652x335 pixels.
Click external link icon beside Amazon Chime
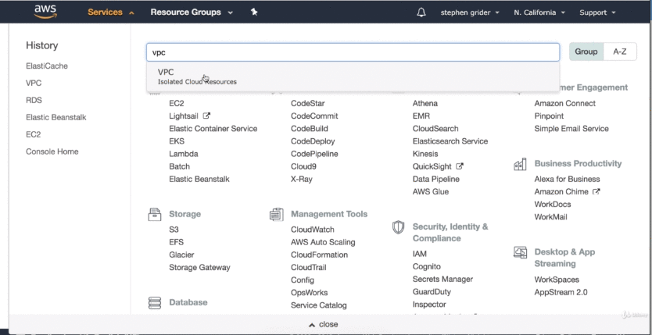click(x=596, y=191)
